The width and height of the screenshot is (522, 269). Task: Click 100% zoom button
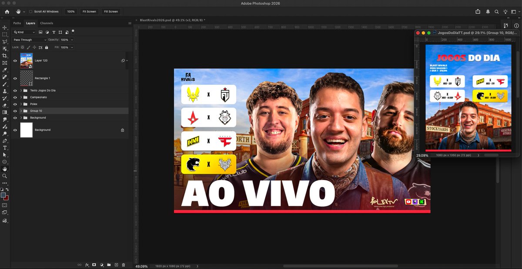[x=71, y=11]
